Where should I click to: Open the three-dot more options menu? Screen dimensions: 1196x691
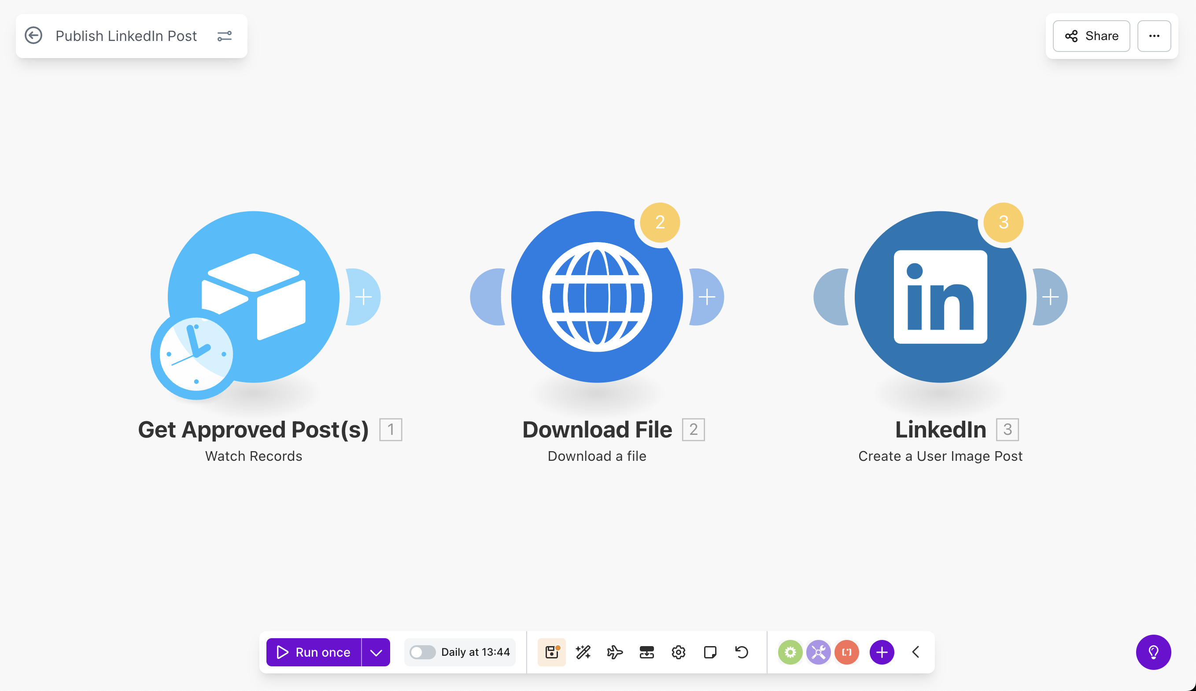pos(1154,36)
